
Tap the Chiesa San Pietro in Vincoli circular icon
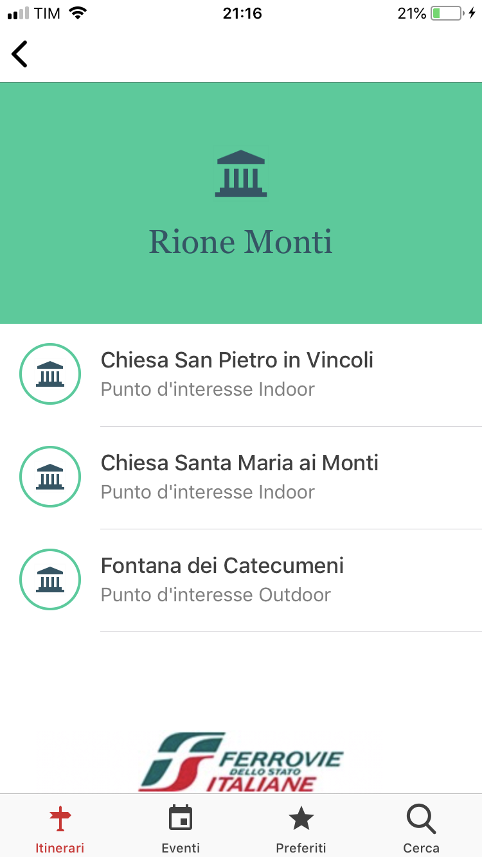pos(50,374)
